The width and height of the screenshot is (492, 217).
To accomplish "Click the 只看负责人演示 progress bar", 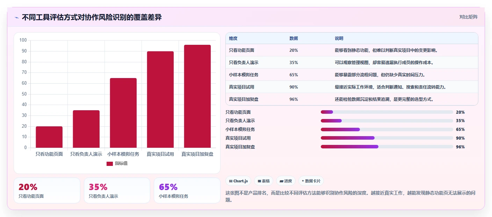I will coord(387,121).
